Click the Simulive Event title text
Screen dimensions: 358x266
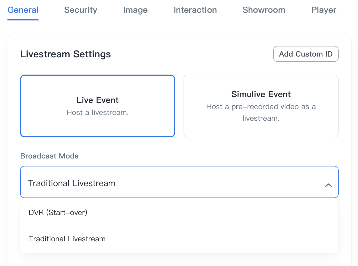point(261,94)
